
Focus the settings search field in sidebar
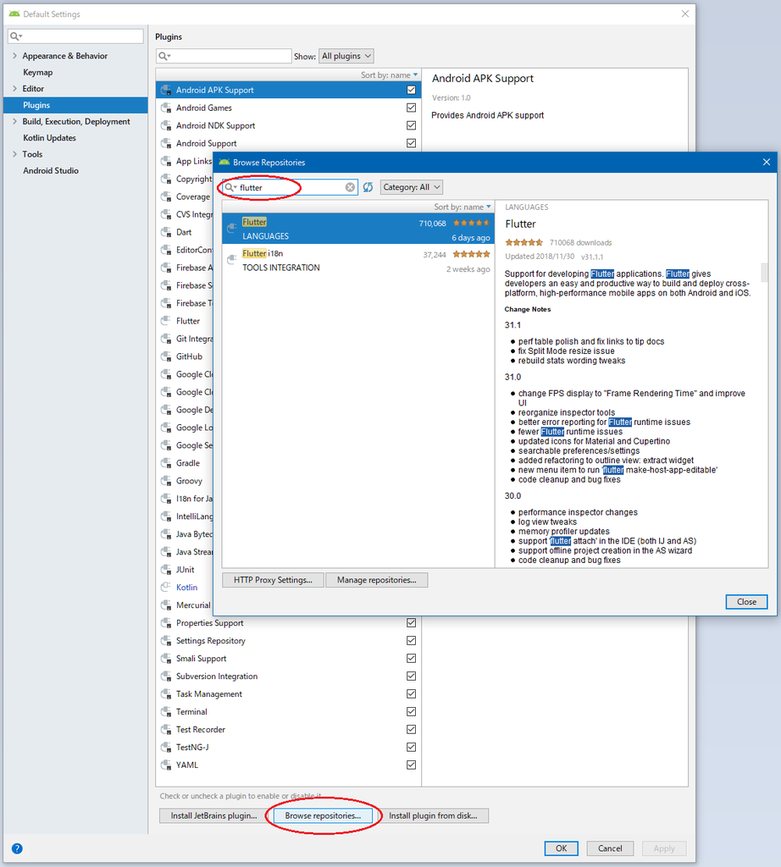click(75, 36)
